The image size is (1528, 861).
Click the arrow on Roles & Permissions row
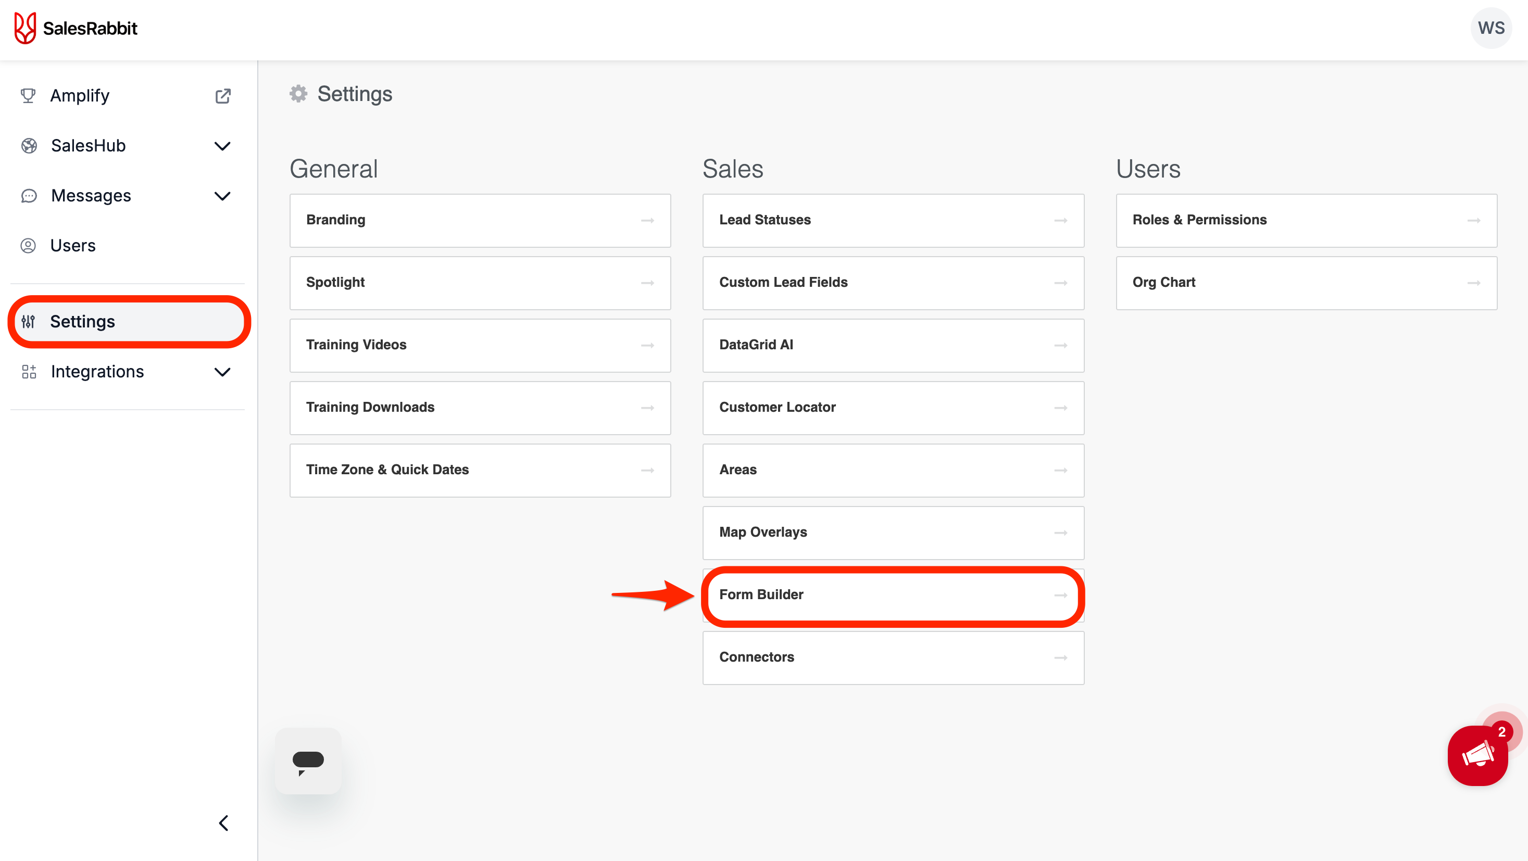pyautogui.click(x=1474, y=221)
